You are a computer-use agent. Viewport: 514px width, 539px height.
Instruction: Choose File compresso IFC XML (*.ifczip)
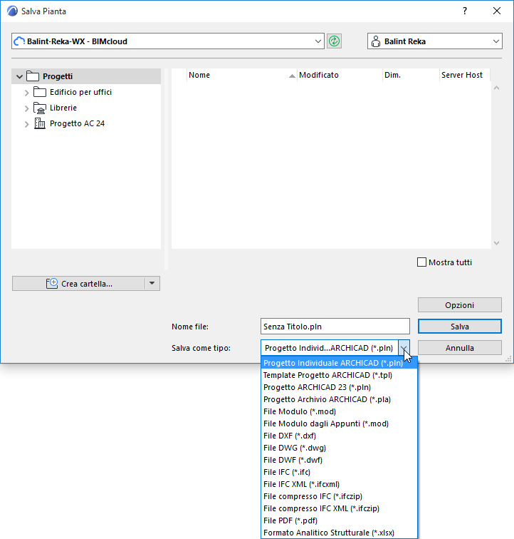pos(340,508)
